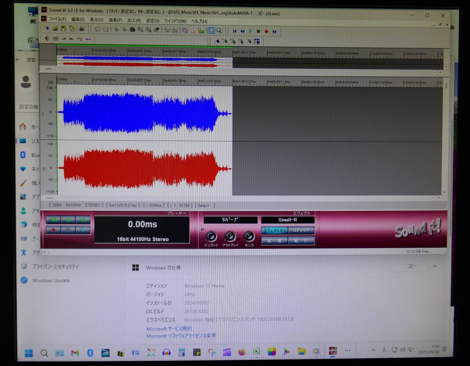Click the Erase toolbar icon
This screenshot has height=366, width=470.
point(157,30)
